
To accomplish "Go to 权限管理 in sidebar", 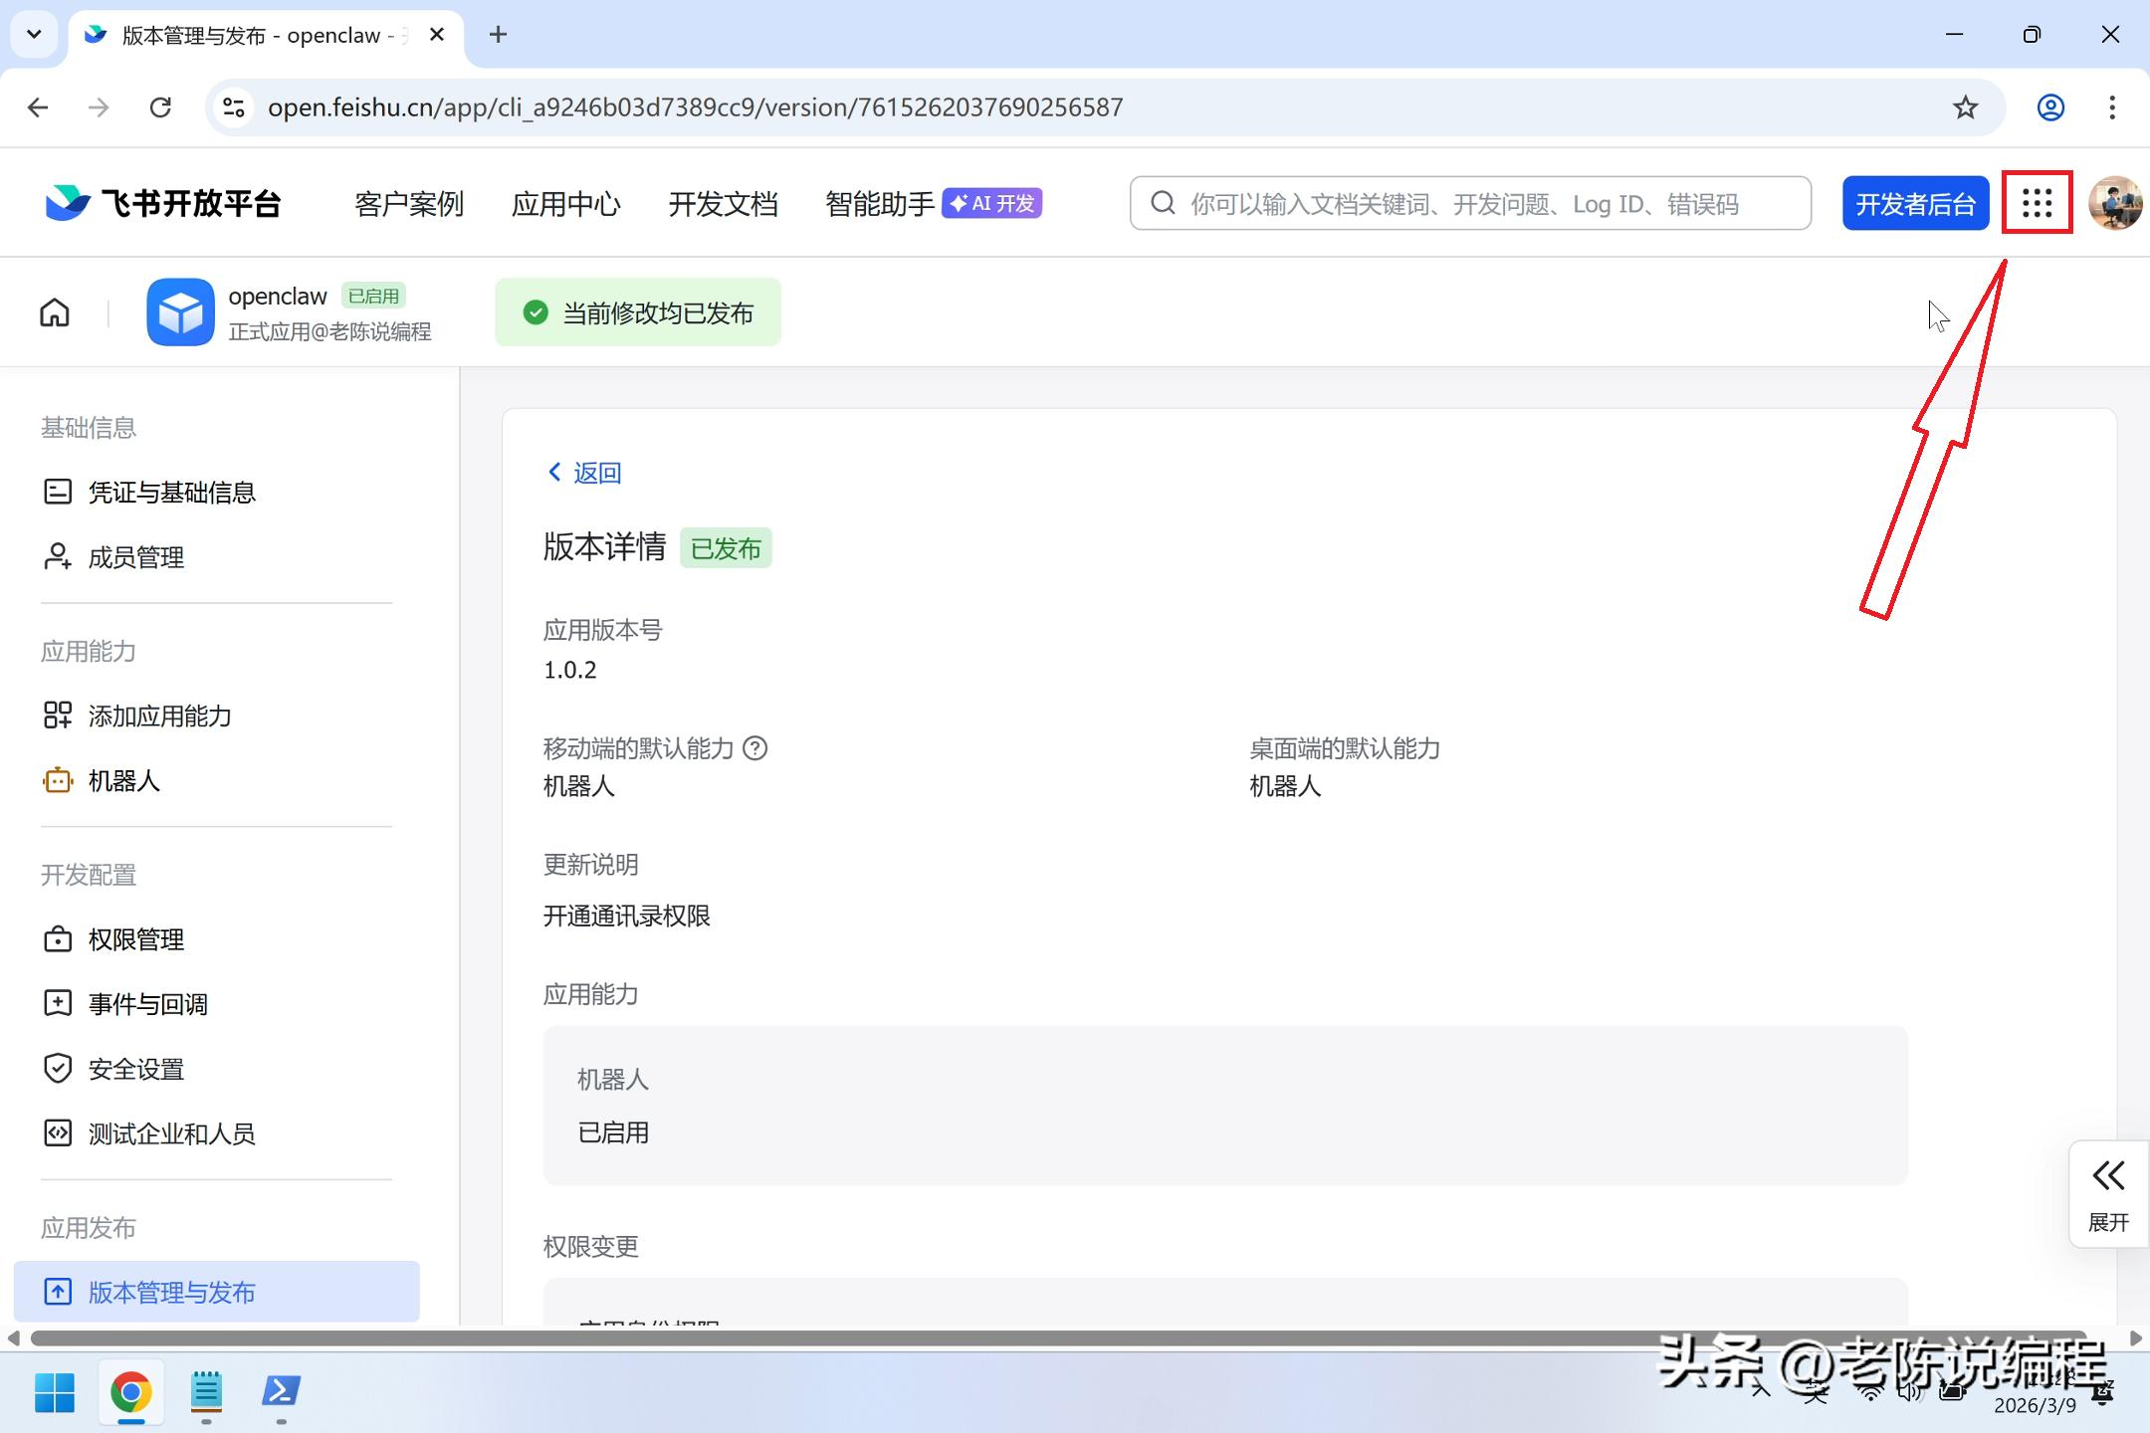I will pos(136,939).
